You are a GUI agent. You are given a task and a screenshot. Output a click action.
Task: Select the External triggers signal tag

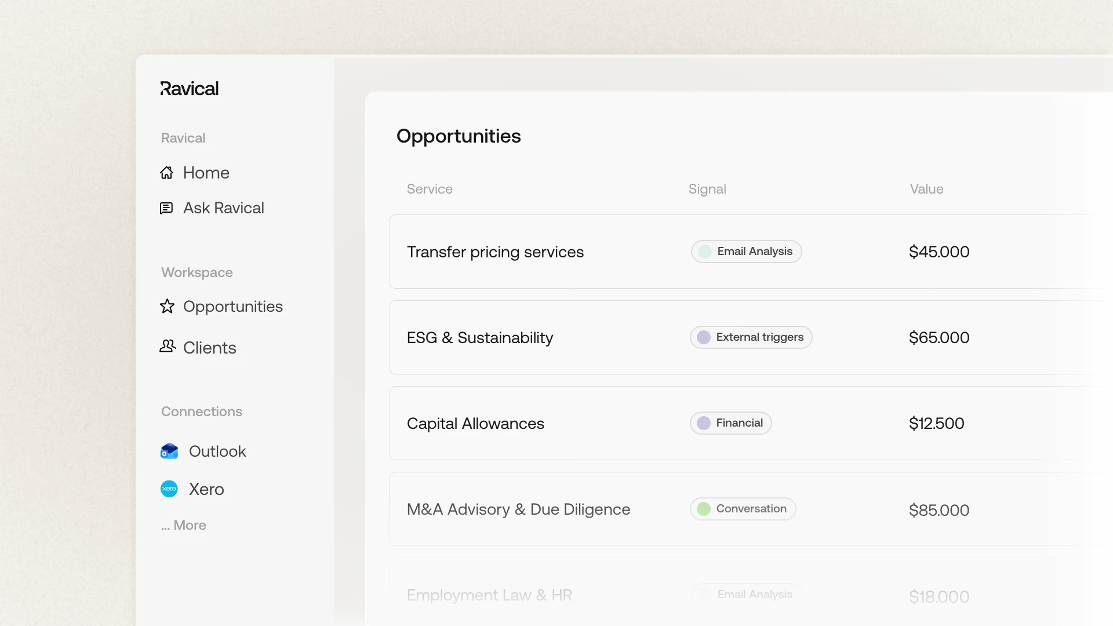coord(751,337)
